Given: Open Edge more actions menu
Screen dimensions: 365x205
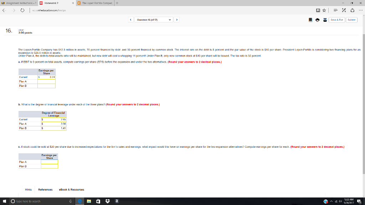Looking at the screenshot, I should (361, 10).
